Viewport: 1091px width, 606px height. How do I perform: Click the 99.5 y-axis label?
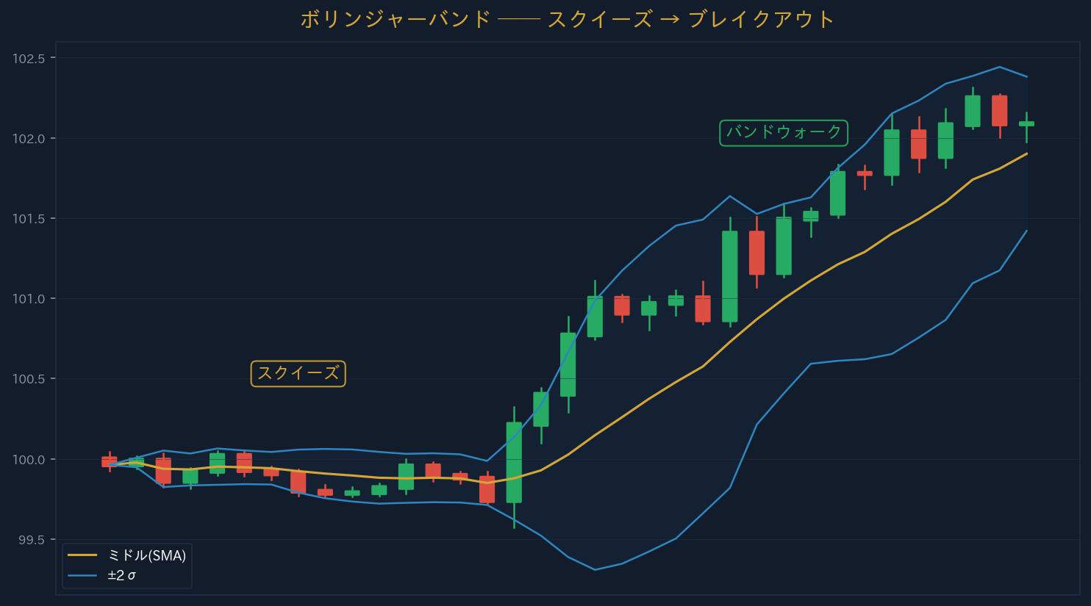[x=31, y=540]
